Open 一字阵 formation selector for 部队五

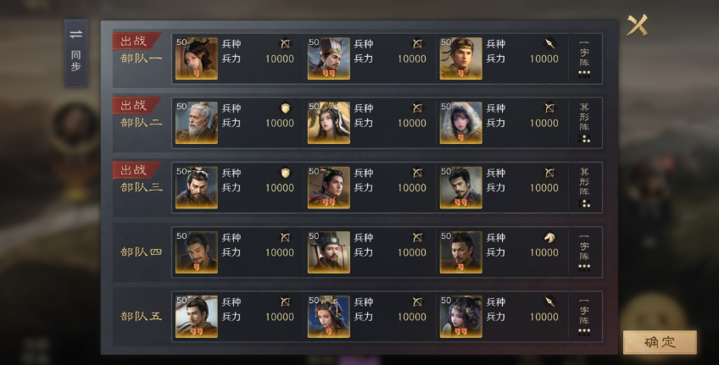(x=584, y=317)
